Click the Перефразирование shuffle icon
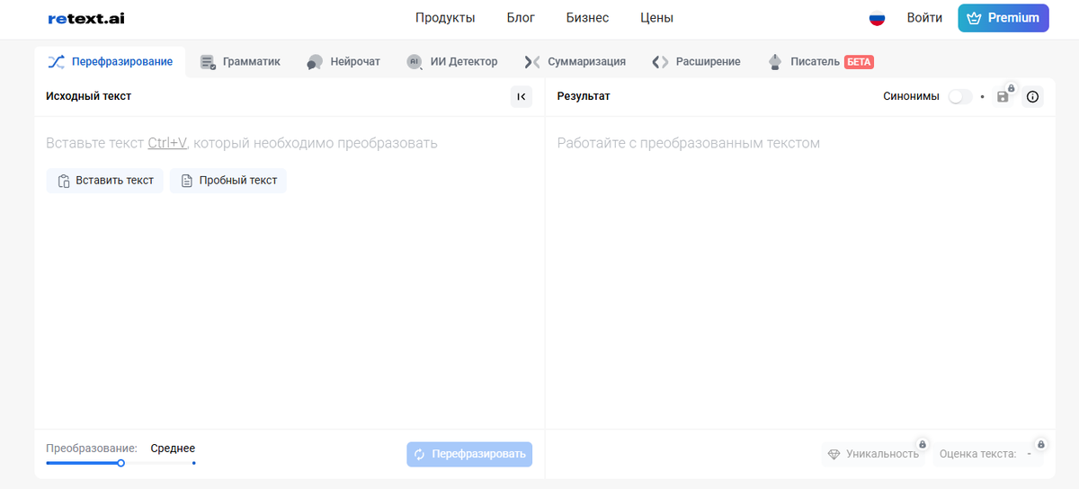 pos(56,62)
